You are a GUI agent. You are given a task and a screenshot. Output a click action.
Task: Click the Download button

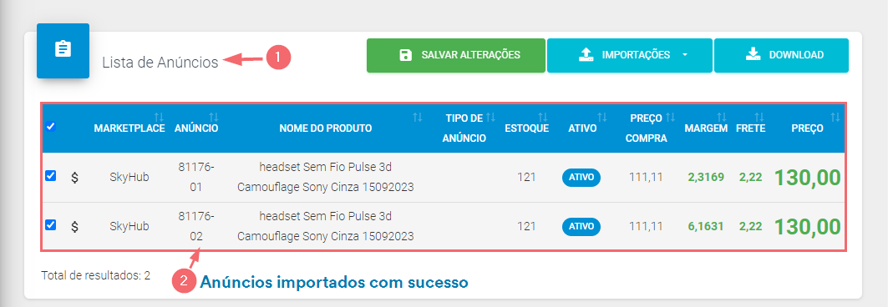pos(781,55)
